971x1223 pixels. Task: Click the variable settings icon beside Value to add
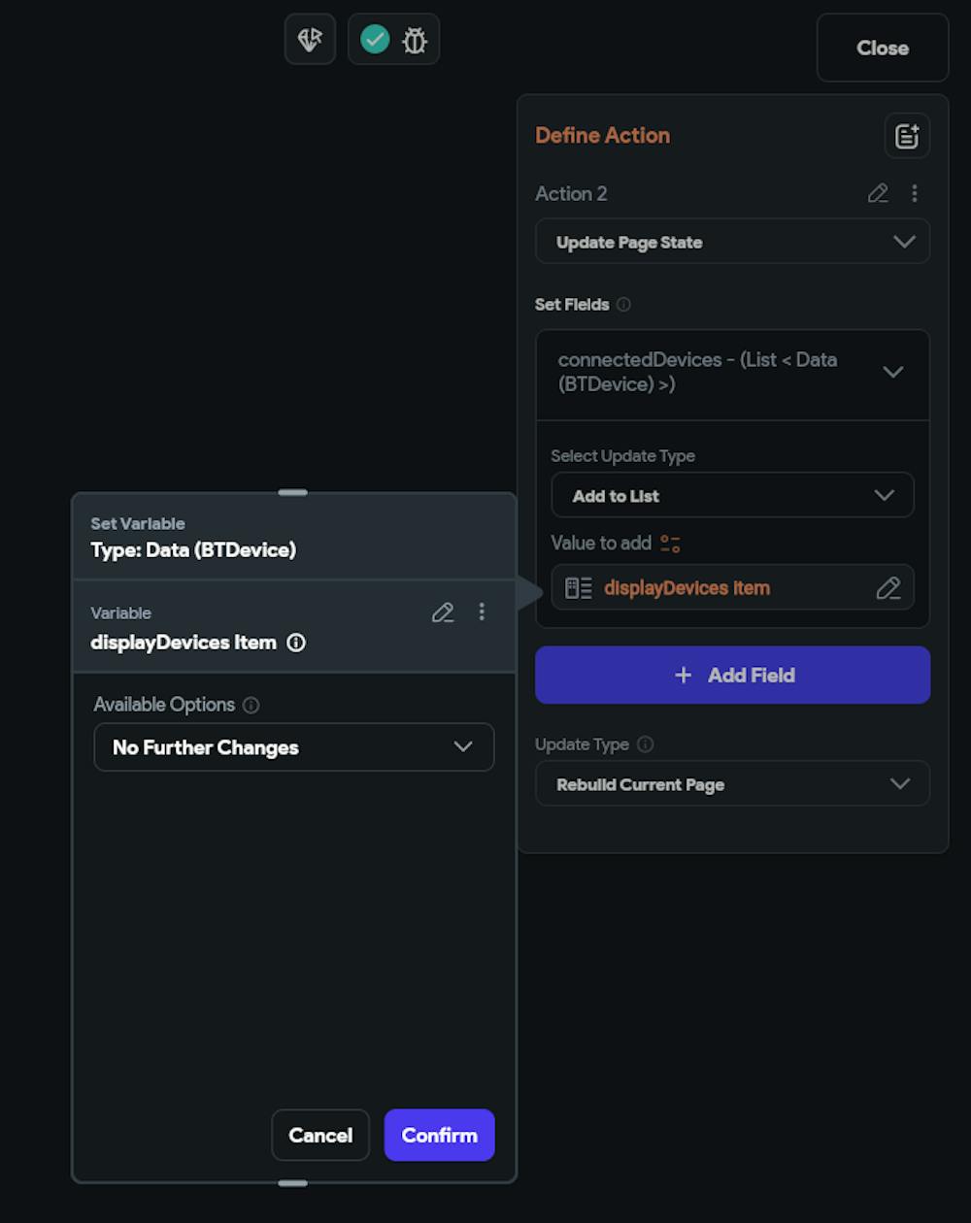coord(670,544)
